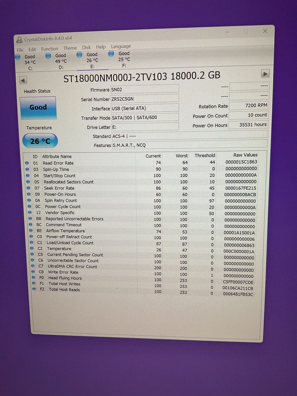This screenshot has height=396, width=297.
Task: Select the Total Host Writes attribute name
Action: (x=64, y=284)
